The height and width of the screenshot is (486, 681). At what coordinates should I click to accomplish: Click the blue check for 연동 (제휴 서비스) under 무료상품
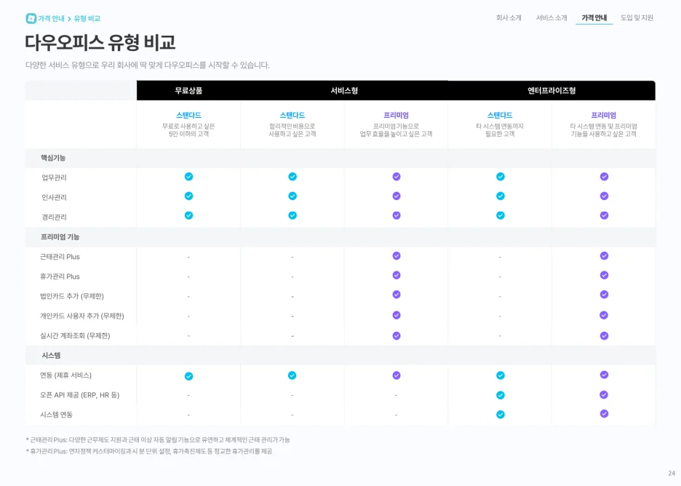click(x=189, y=375)
